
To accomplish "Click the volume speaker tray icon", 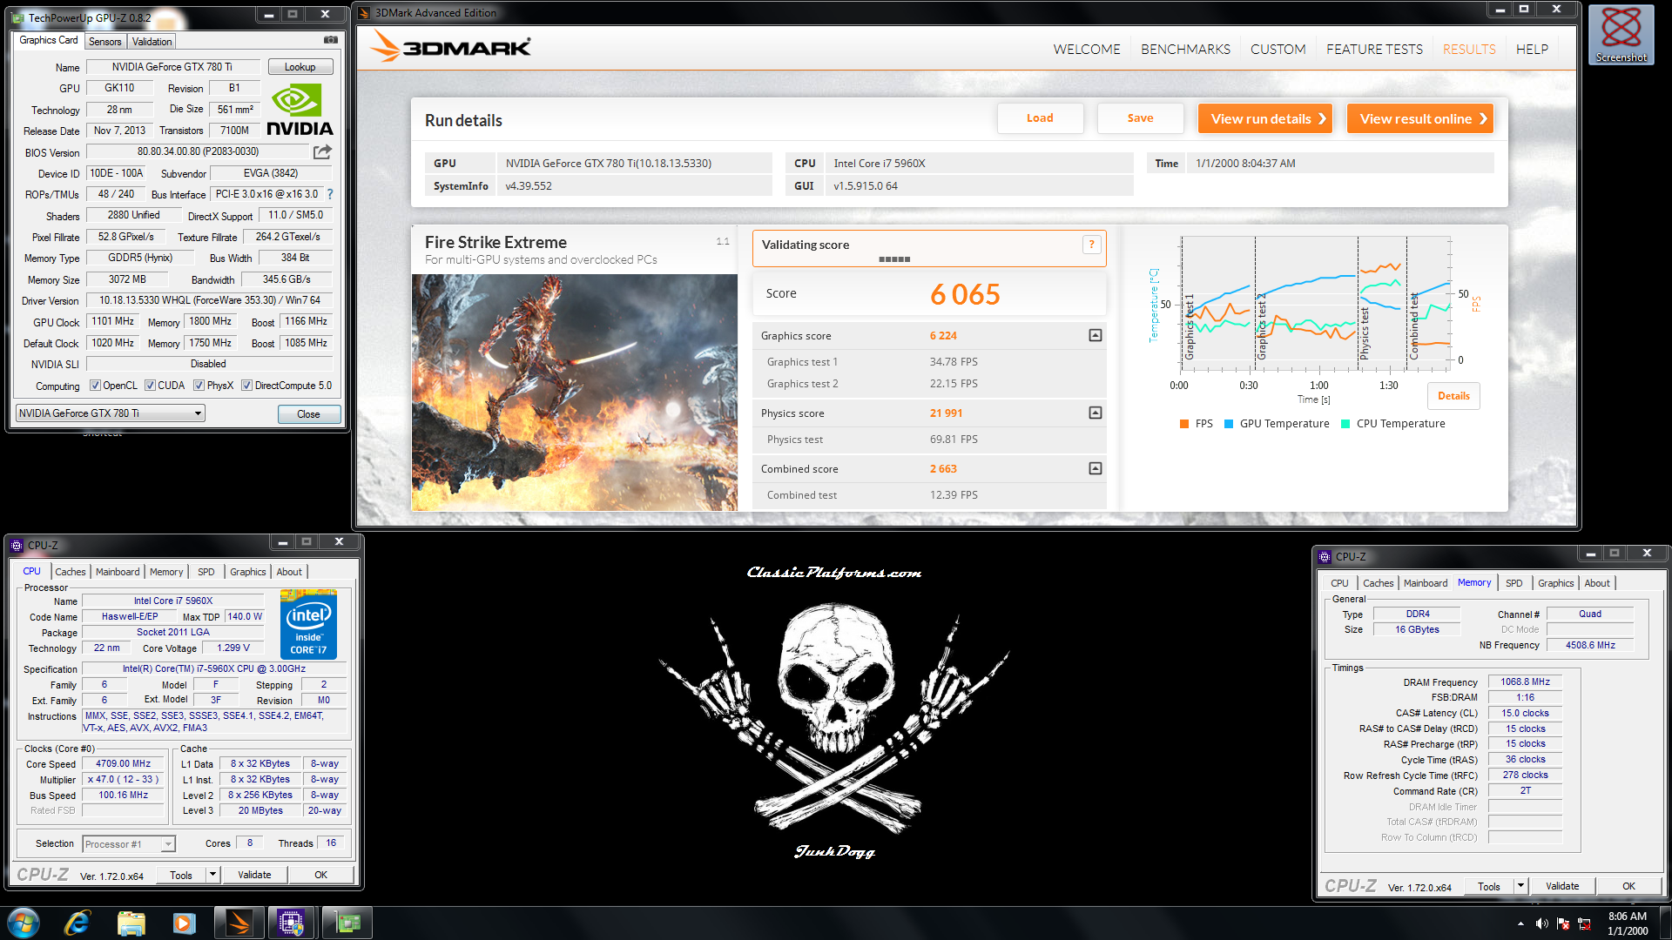I will click(x=1541, y=923).
